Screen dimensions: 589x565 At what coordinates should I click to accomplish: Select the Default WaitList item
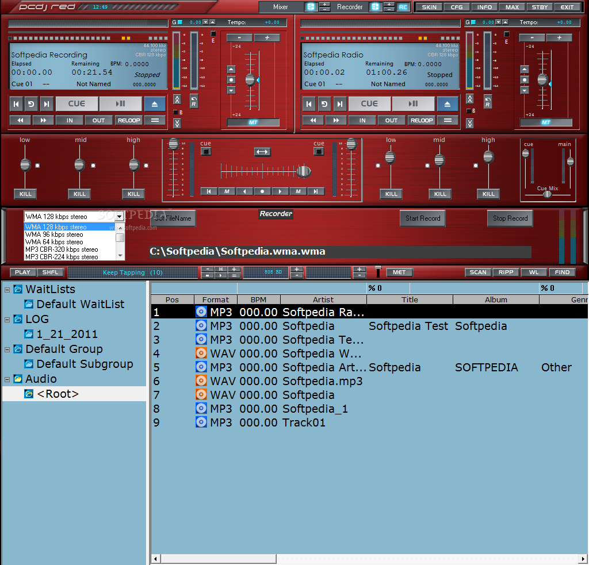[80, 304]
